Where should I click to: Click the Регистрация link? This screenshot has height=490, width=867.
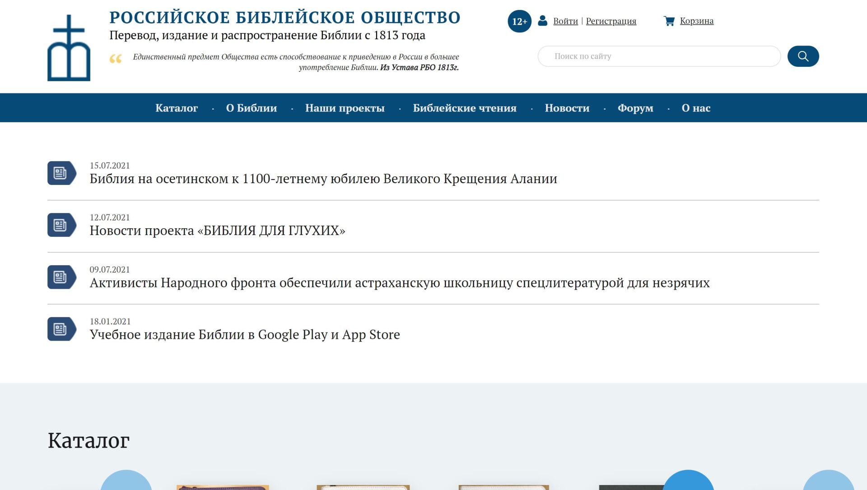pos(611,21)
